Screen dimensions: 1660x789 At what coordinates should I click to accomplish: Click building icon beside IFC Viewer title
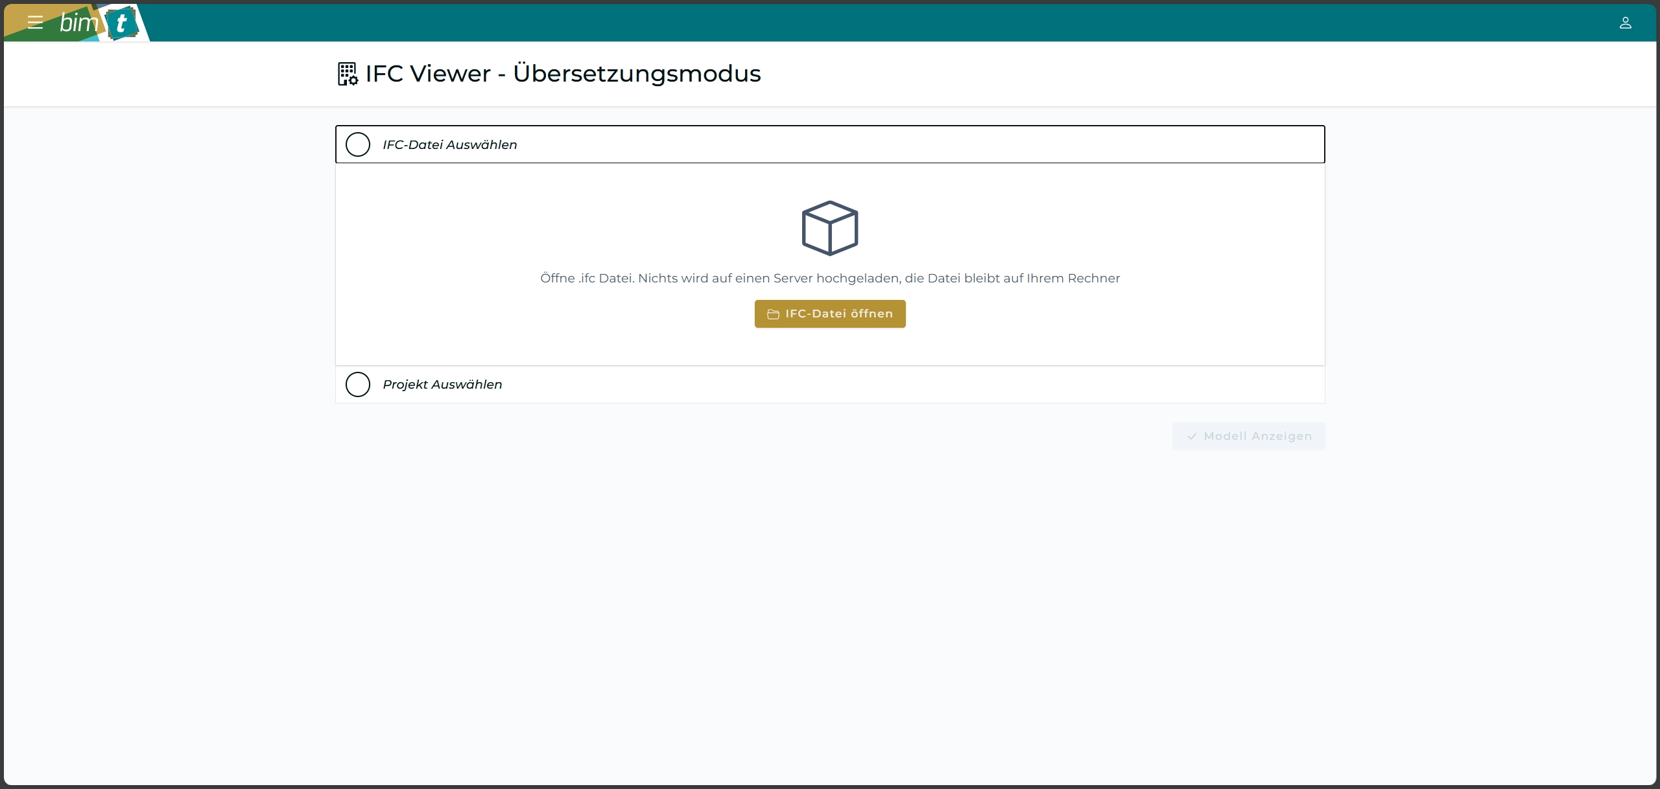click(x=348, y=74)
